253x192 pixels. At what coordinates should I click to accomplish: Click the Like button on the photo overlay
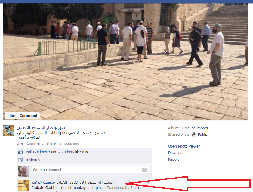coord(11,116)
